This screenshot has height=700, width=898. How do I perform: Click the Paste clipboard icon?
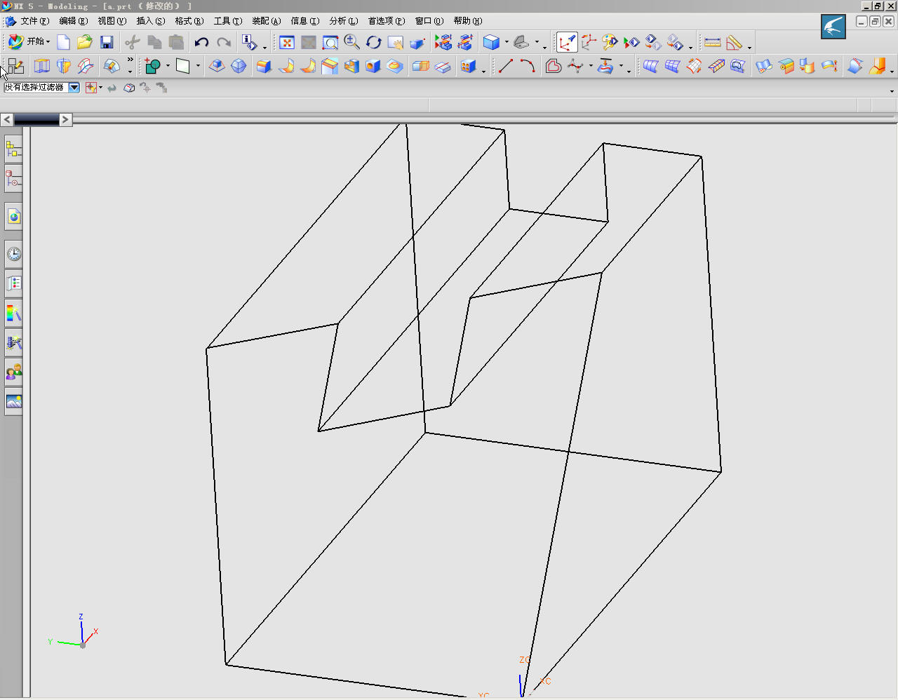tap(176, 42)
